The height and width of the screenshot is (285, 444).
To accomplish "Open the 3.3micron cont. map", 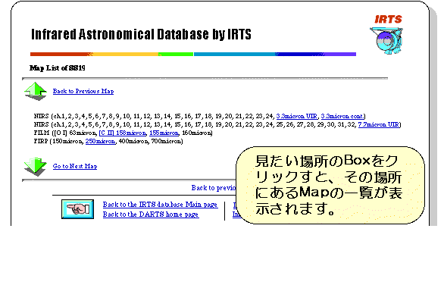I will 342,116.
